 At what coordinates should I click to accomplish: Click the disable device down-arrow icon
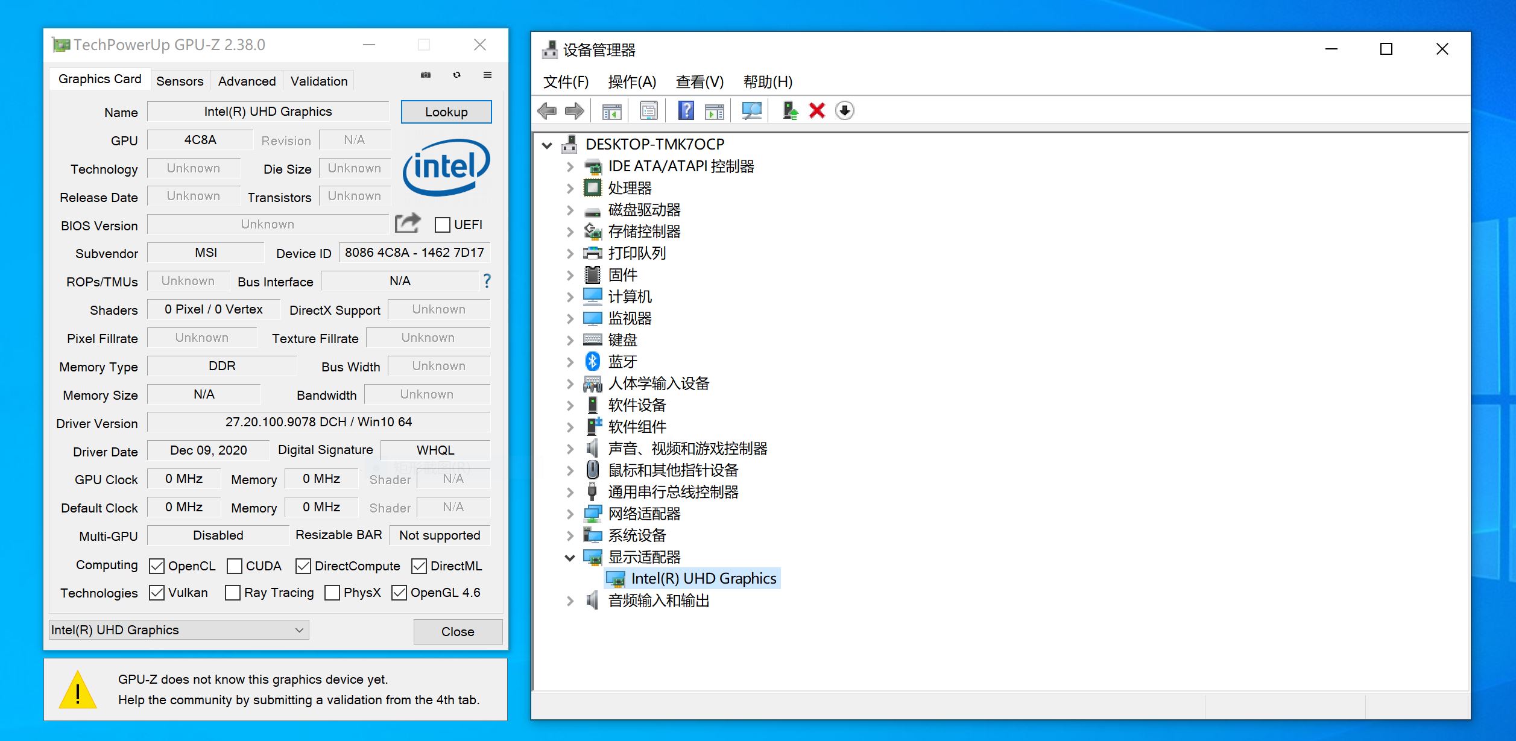pos(845,110)
